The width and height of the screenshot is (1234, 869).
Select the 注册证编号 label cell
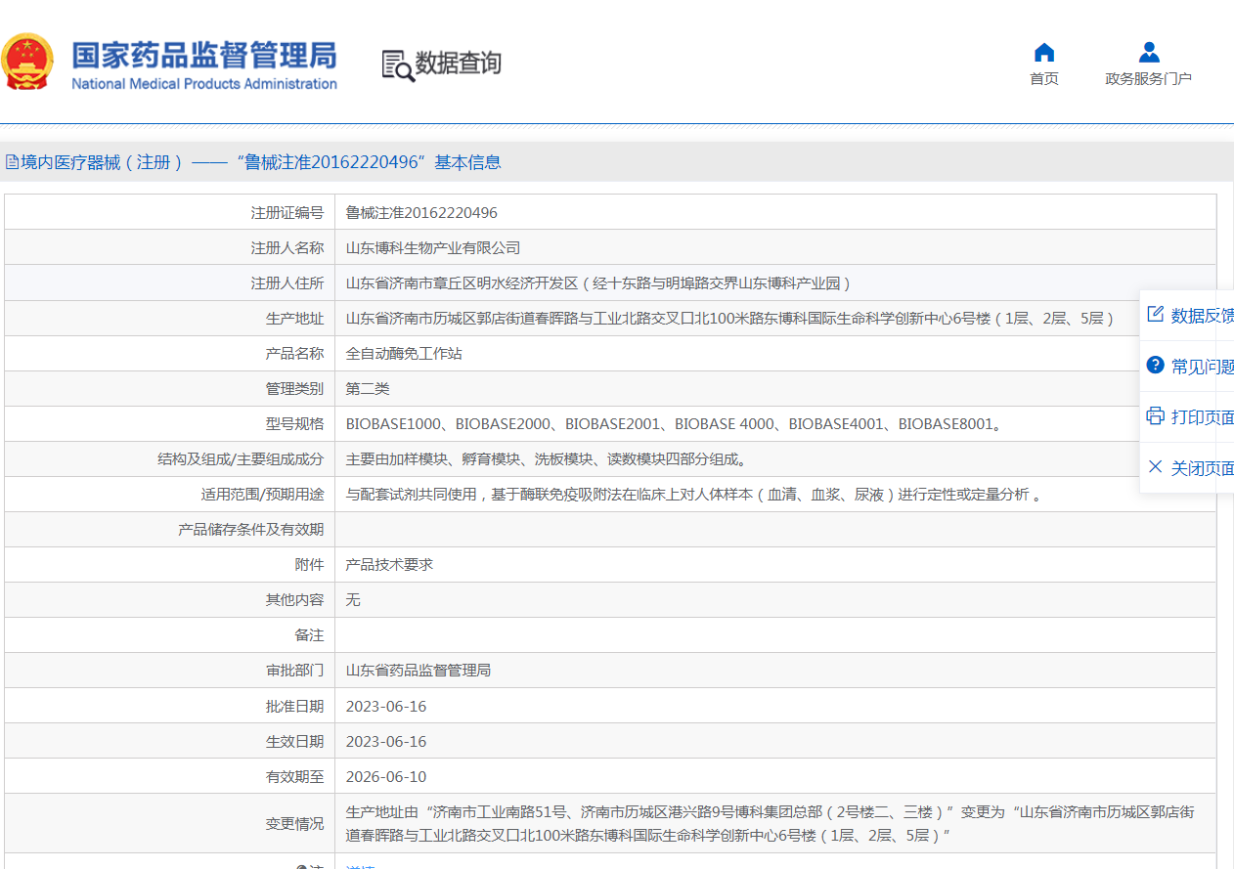coord(169,212)
